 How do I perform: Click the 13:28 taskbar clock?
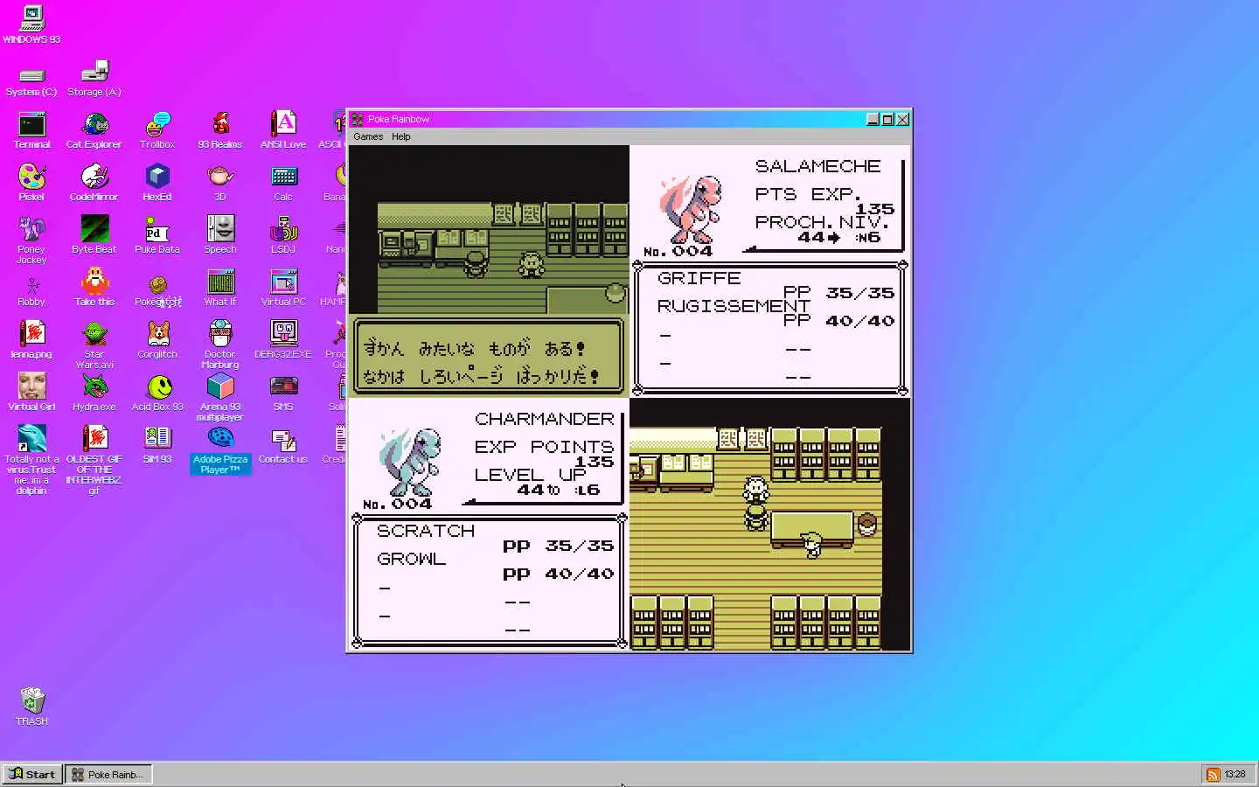click(1235, 774)
